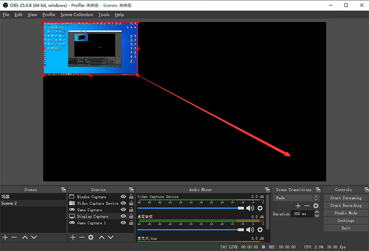
Task: Toggle visibility of Game Capture source
Action: (x=123, y=209)
